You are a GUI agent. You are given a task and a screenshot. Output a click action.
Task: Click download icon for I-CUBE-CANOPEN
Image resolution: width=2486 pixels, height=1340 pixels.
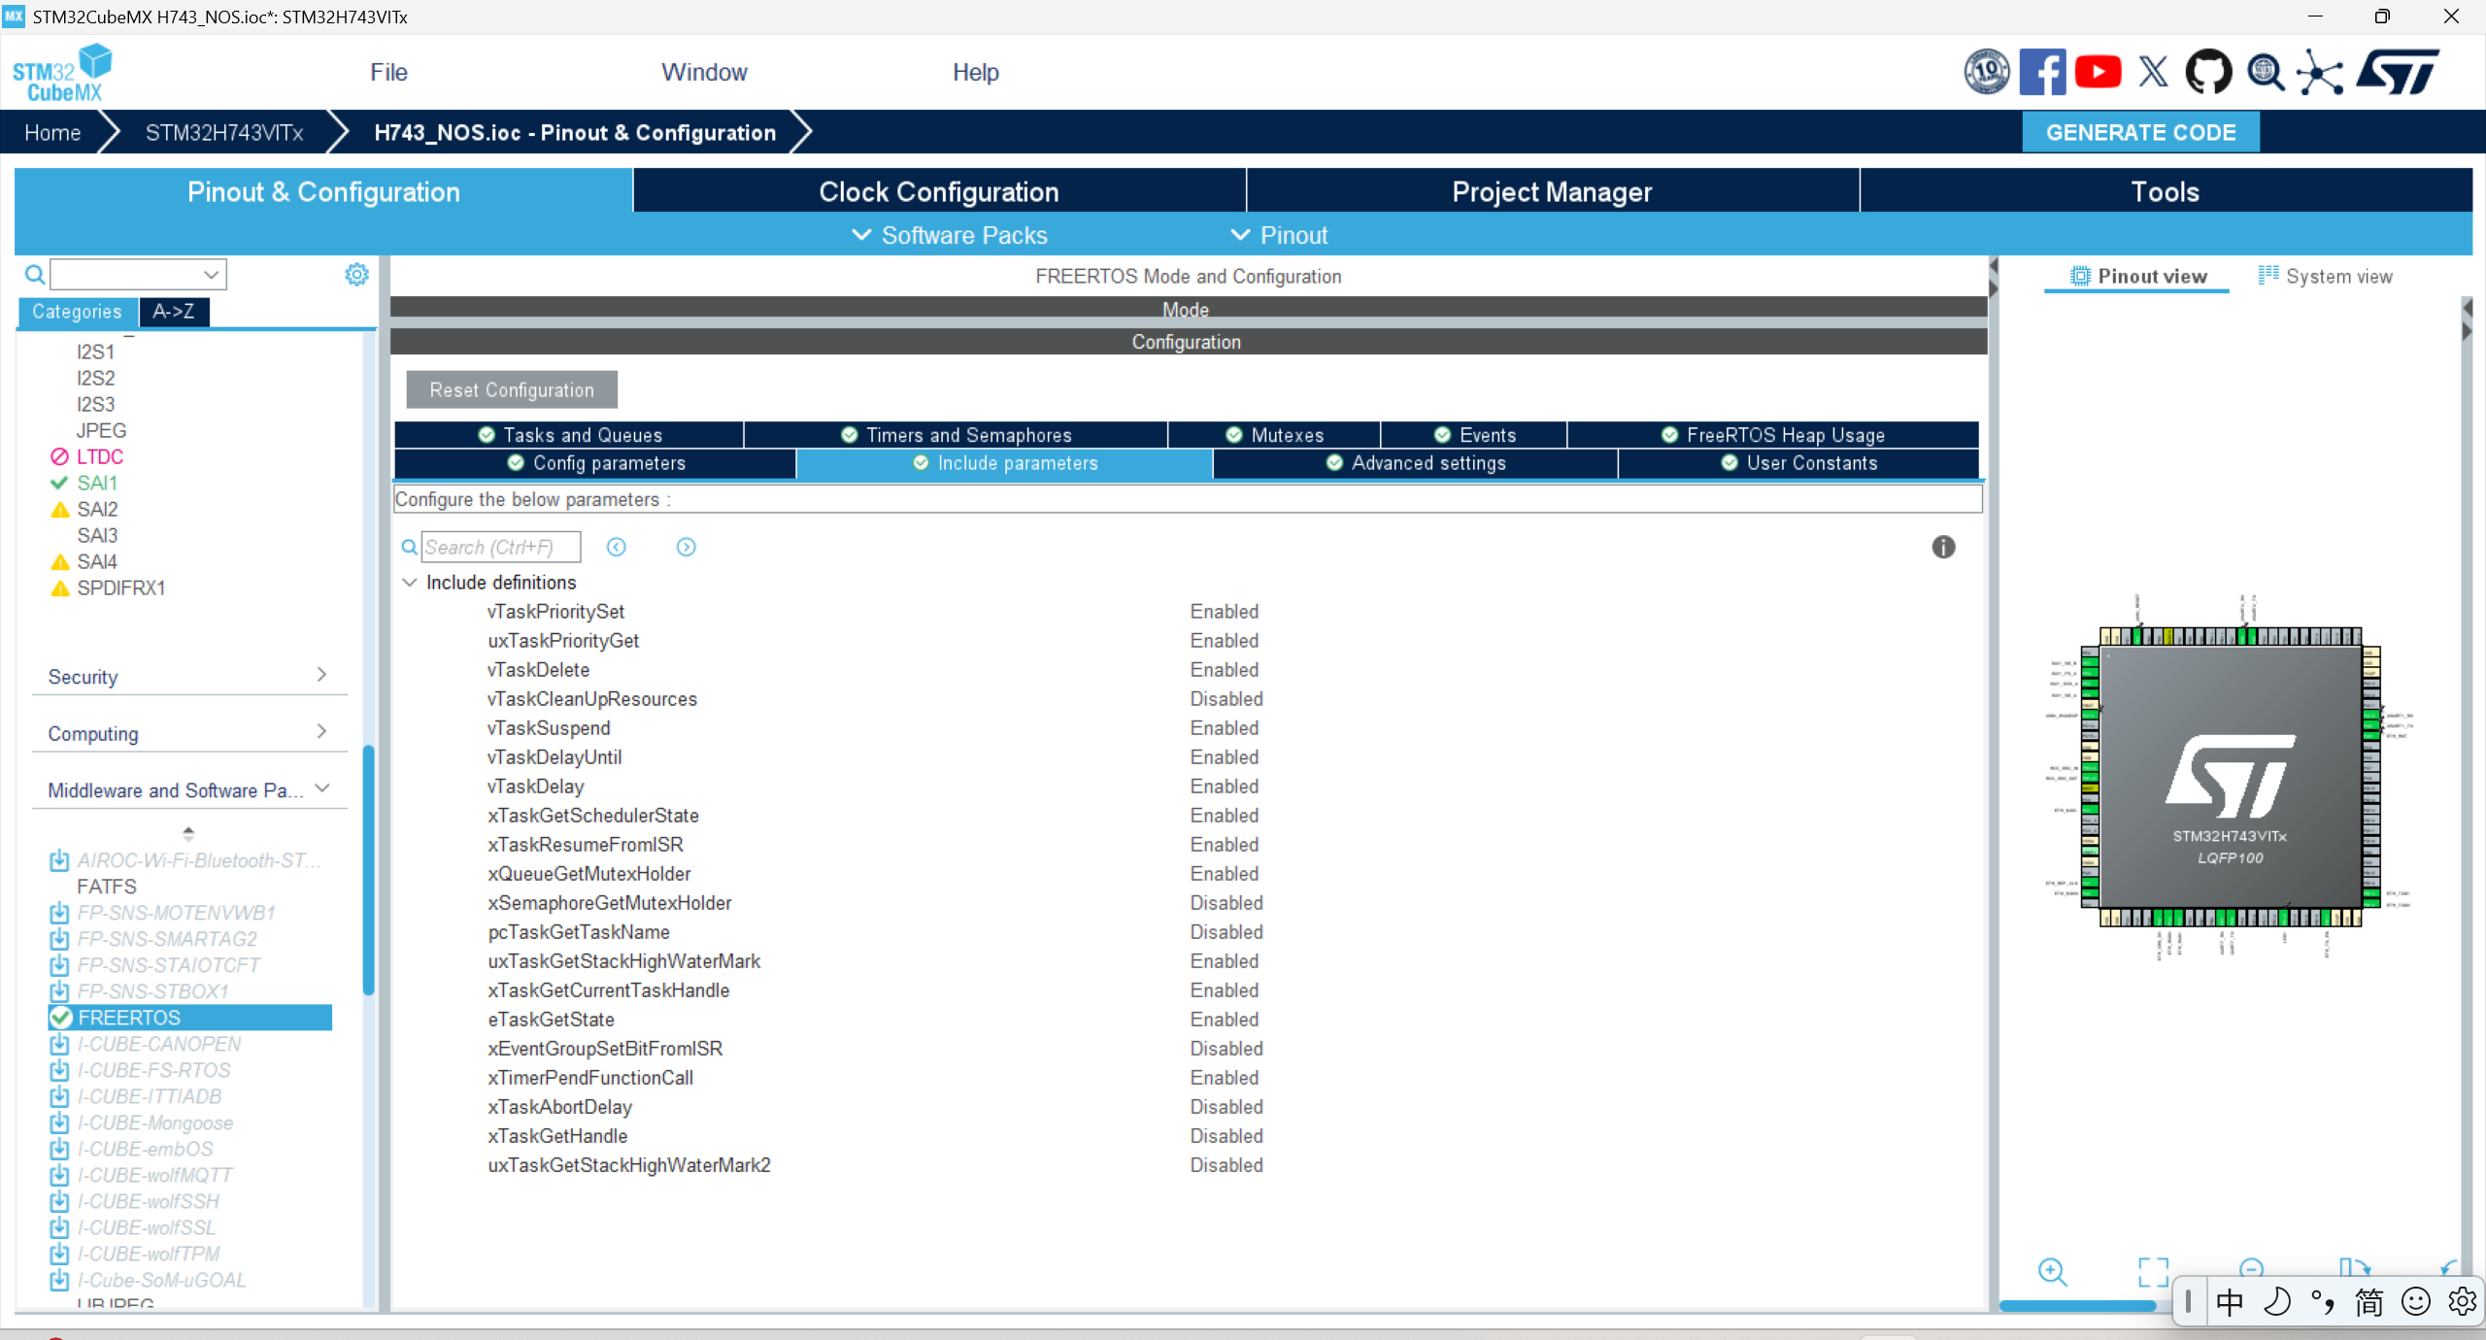pos(59,1044)
